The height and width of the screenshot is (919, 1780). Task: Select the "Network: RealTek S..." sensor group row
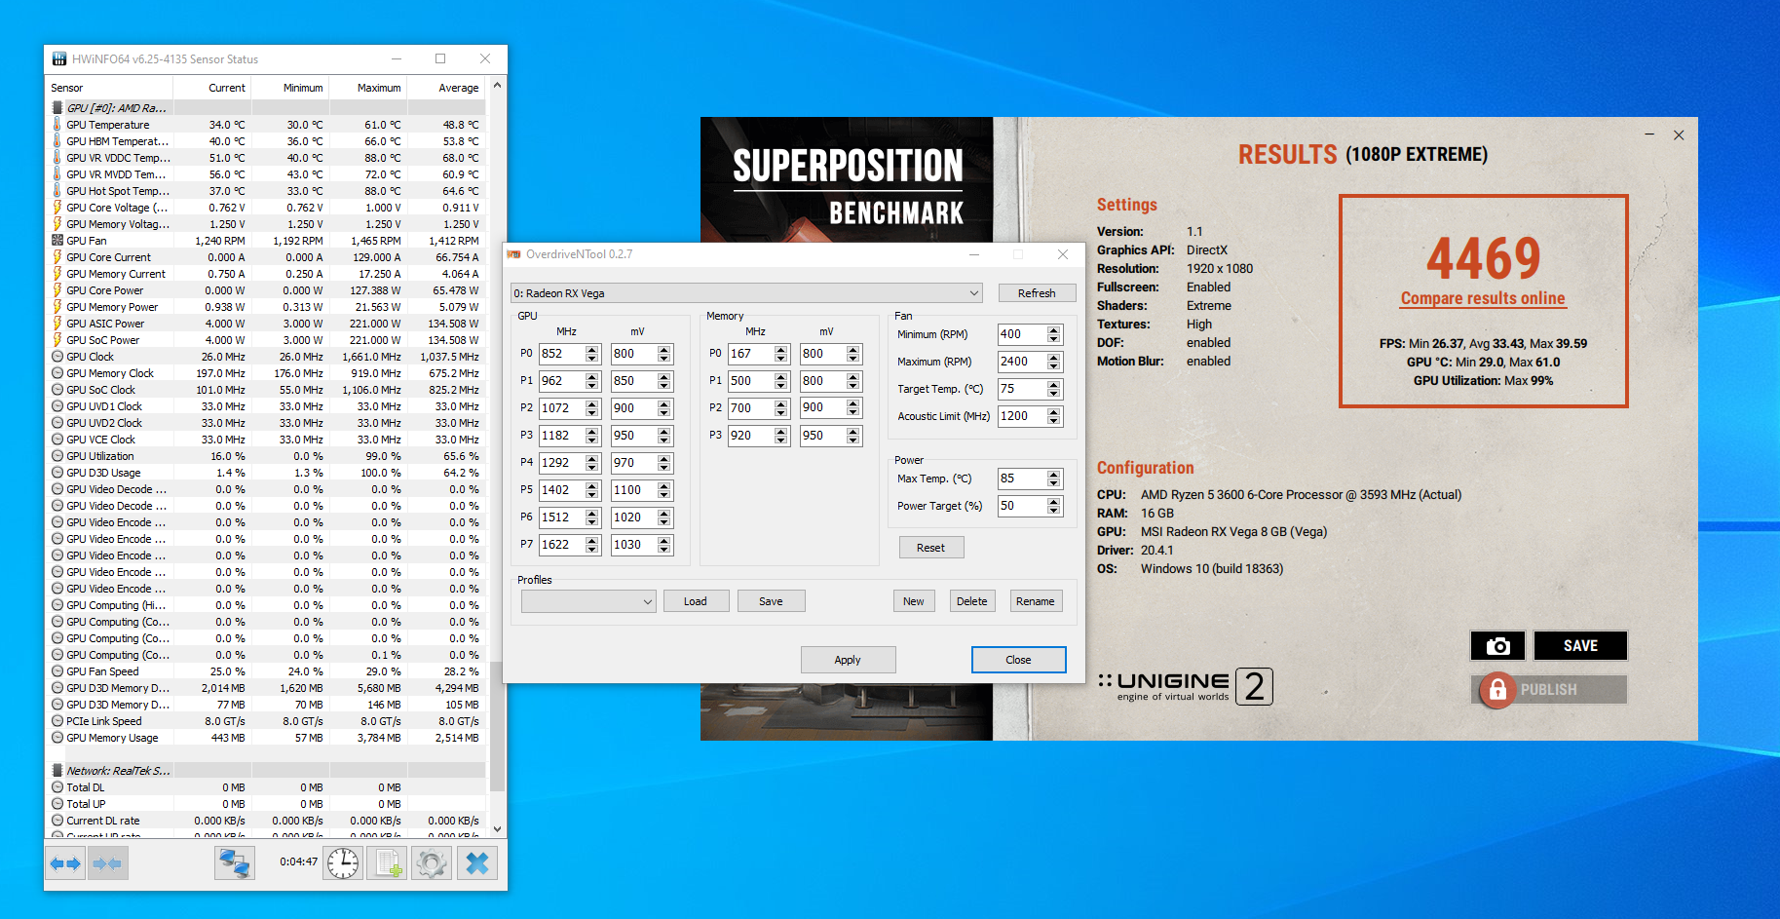[x=267, y=771]
